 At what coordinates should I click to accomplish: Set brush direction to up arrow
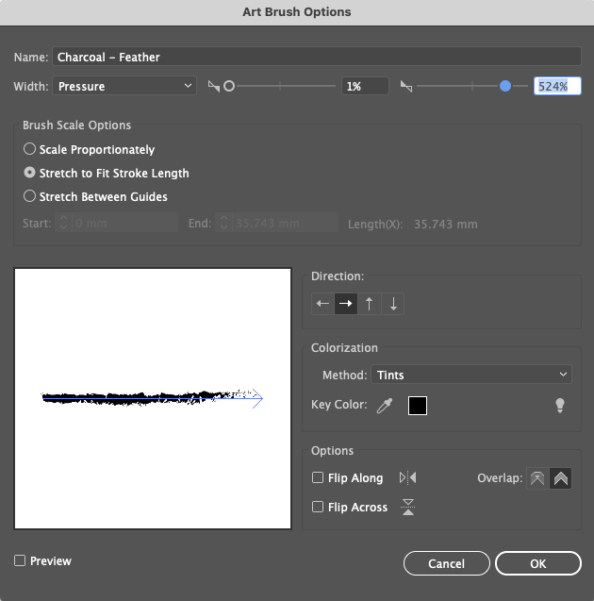coord(370,304)
